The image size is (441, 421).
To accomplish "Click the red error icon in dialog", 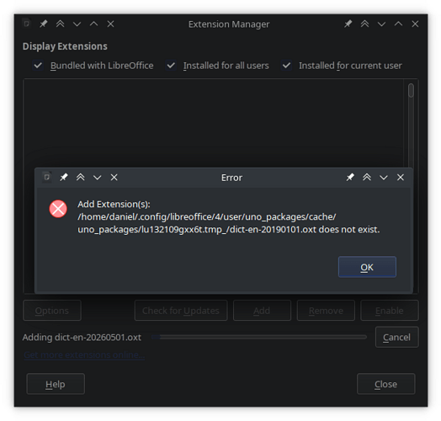I will click(58, 209).
